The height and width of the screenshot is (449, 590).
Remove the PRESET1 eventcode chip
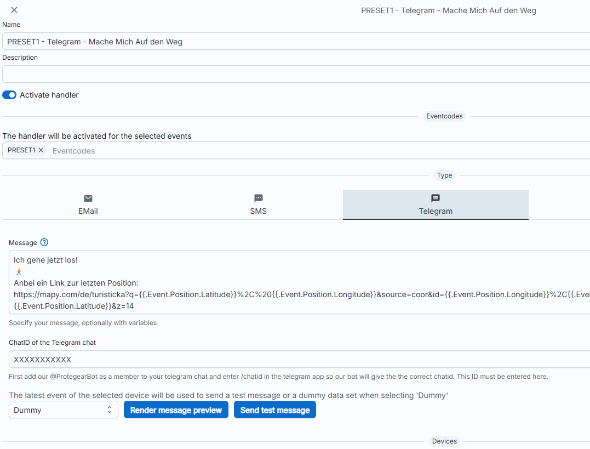click(x=41, y=150)
